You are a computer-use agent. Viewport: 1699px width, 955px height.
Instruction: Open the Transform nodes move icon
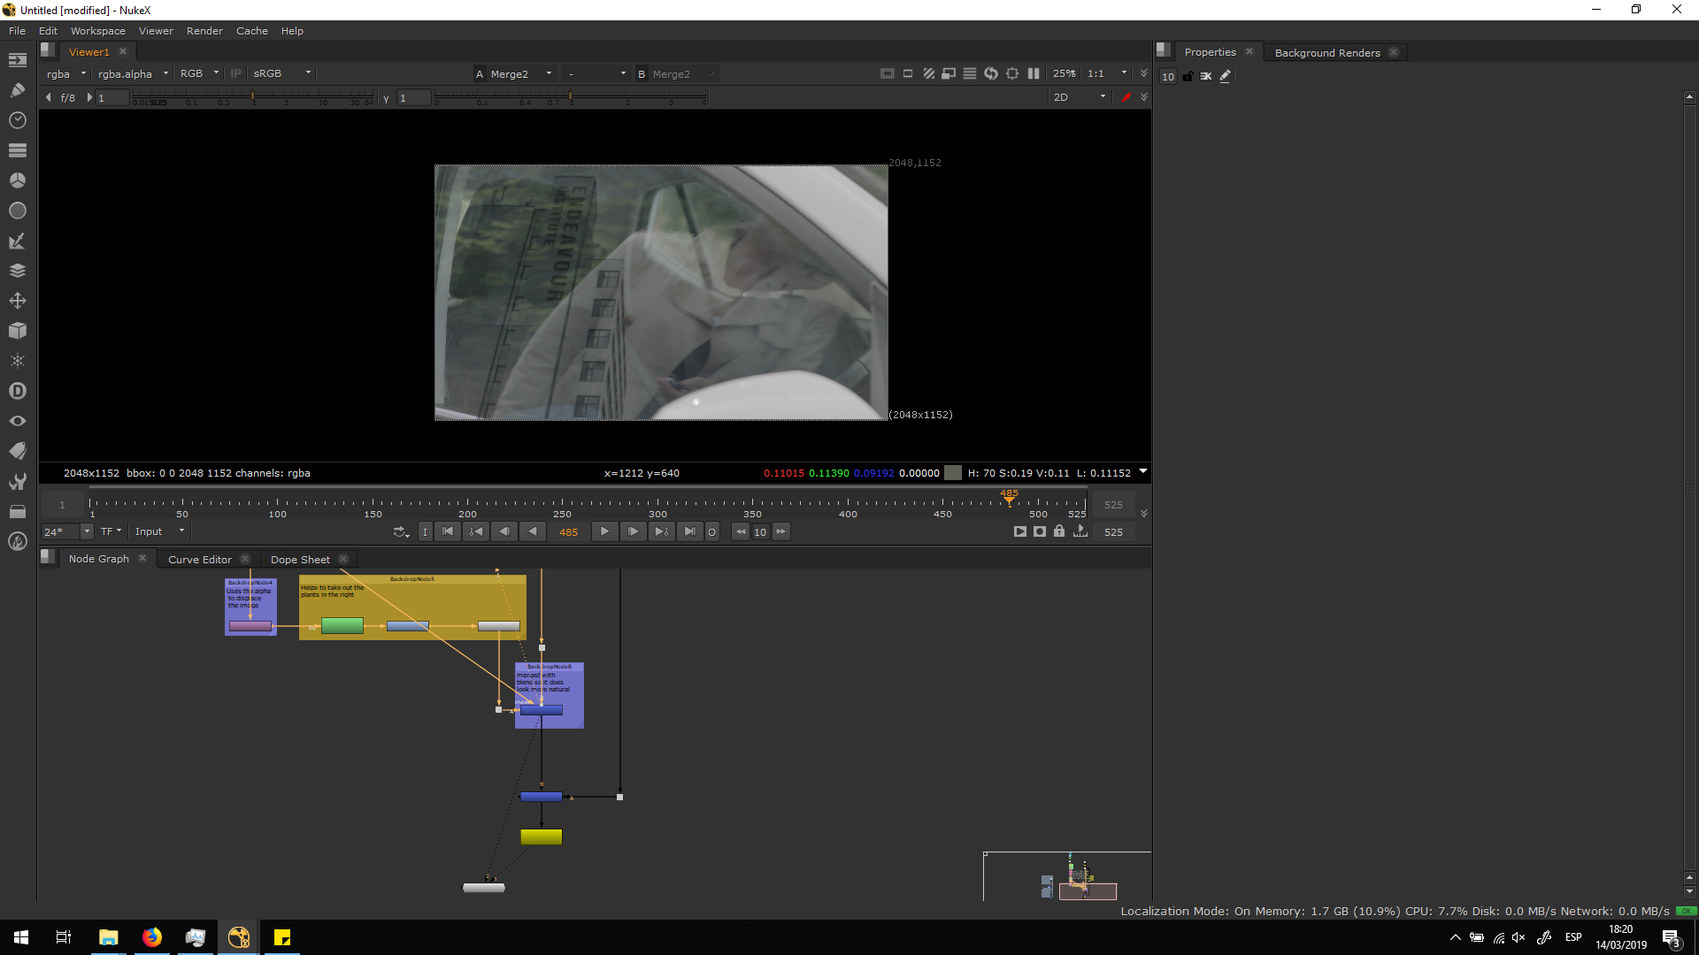(x=18, y=301)
